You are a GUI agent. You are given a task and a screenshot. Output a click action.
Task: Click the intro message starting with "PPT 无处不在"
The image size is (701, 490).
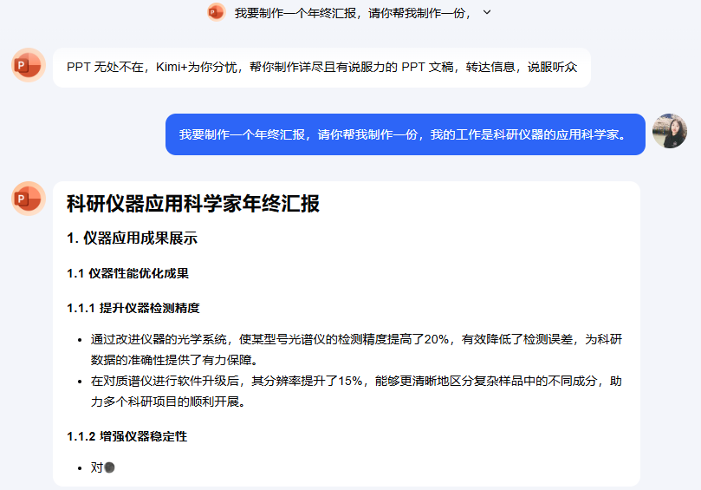pos(321,68)
